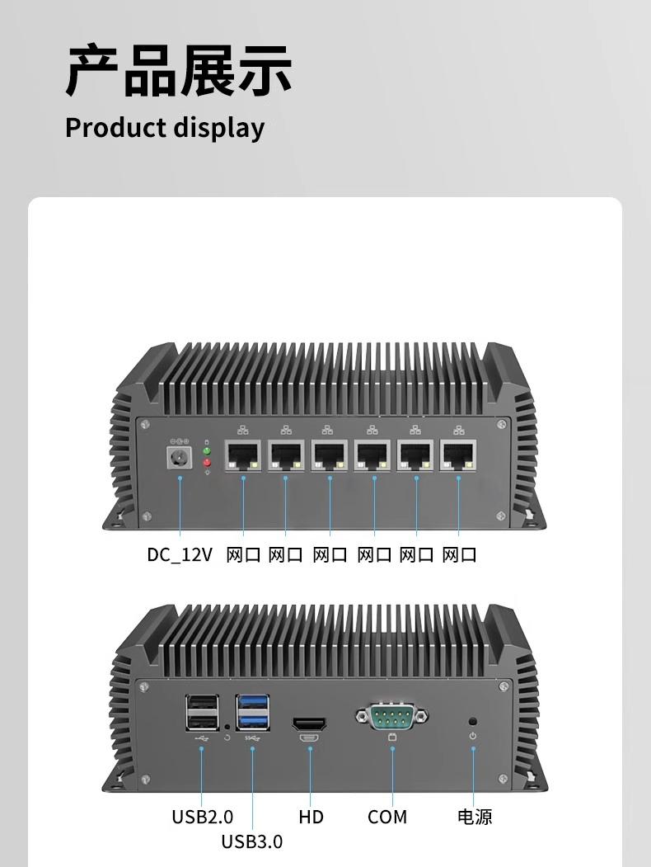Click the red LED indicator light
The width and height of the screenshot is (651, 867).
(207, 462)
